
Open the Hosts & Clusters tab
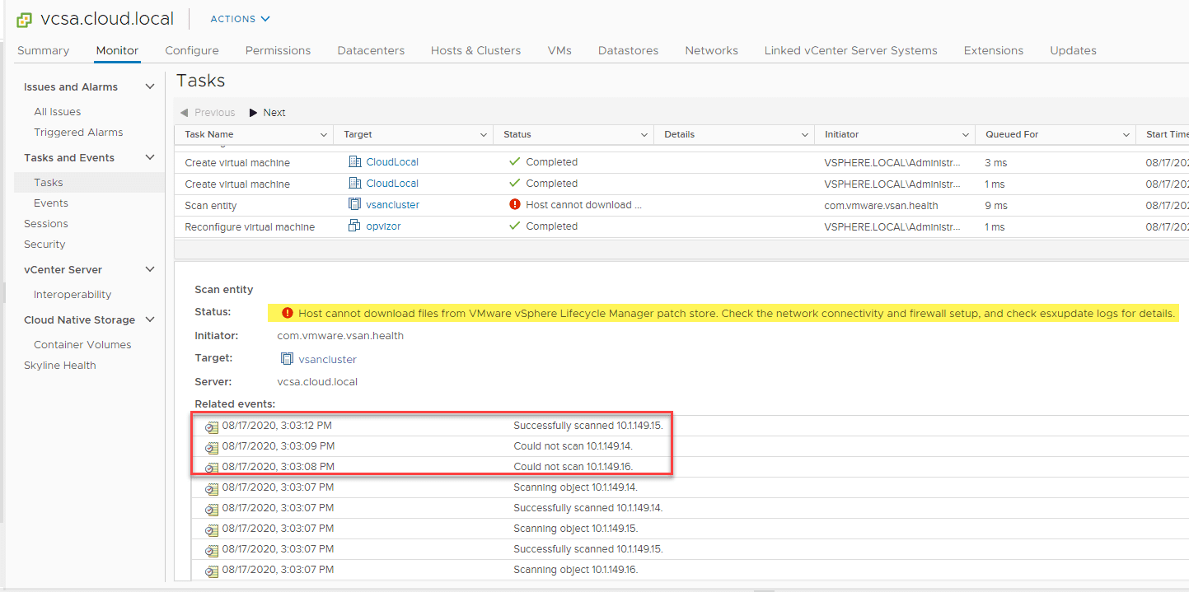[475, 50]
